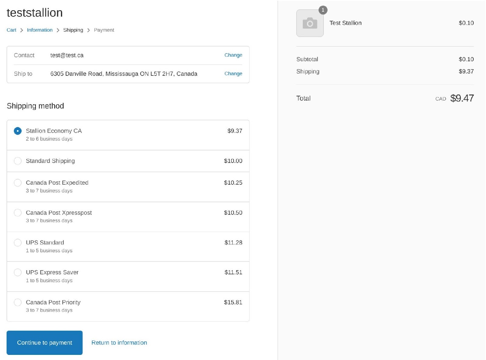Select Canada Post Xpresspost option
The width and height of the screenshot is (486, 360).
point(18,213)
